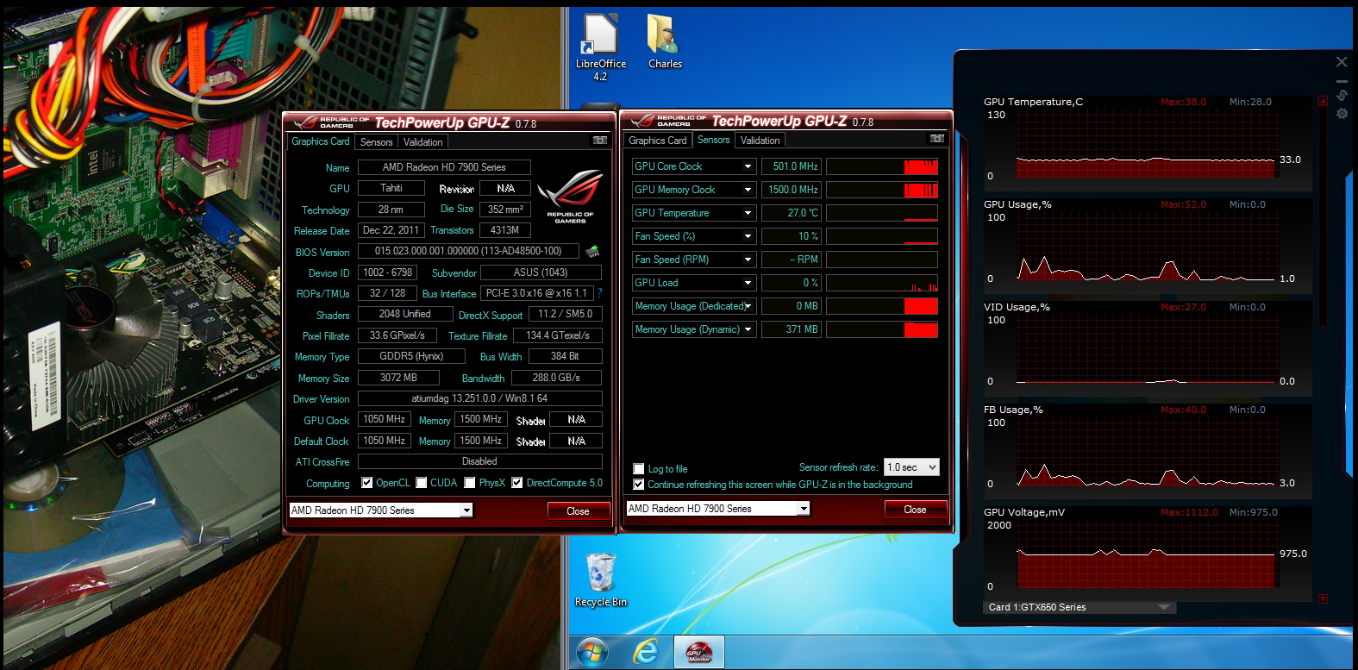The width and height of the screenshot is (1358, 670).
Task: Open the Windows Start menu orb
Action: click(x=592, y=652)
